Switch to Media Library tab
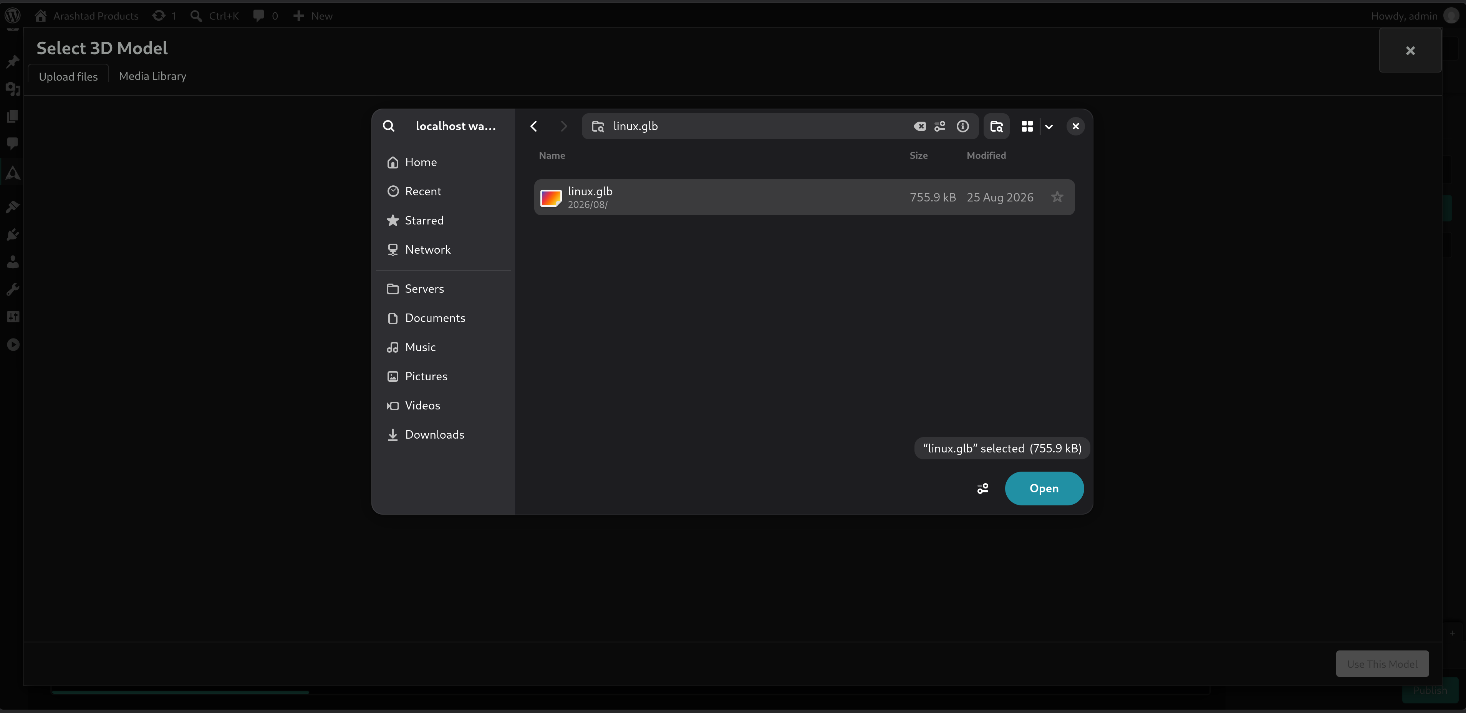The height and width of the screenshot is (713, 1466). (152, 76)
